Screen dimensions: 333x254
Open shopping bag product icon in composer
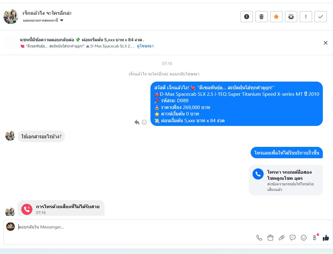point(270,238)
